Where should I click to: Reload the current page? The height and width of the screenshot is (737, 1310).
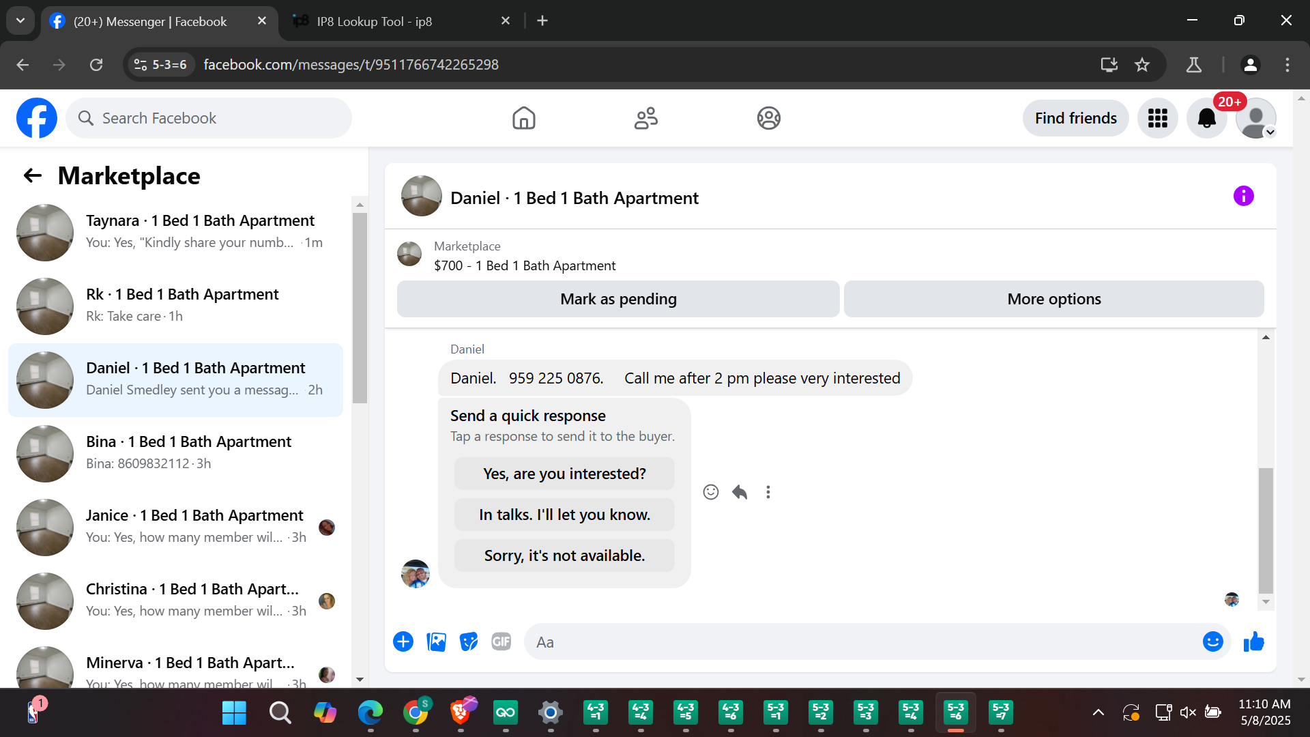click(x=96, y=65)
